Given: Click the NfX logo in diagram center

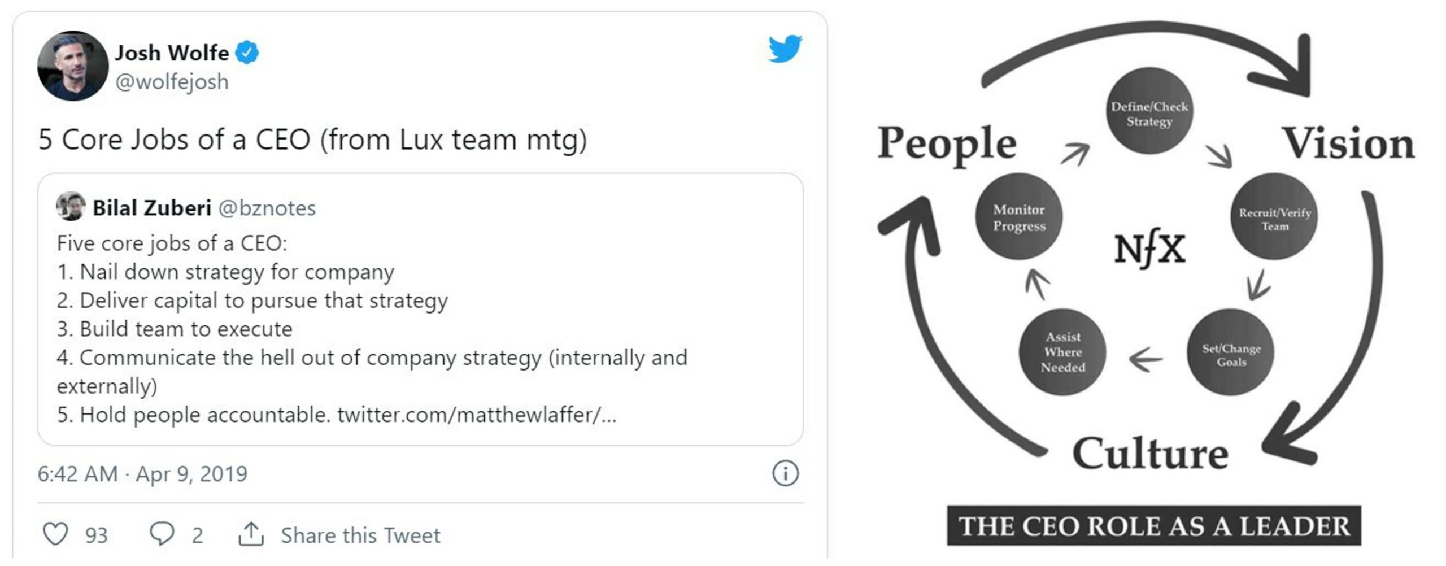Looking at the screenshot, I should pyautogui.click(x=1149, y=249).
